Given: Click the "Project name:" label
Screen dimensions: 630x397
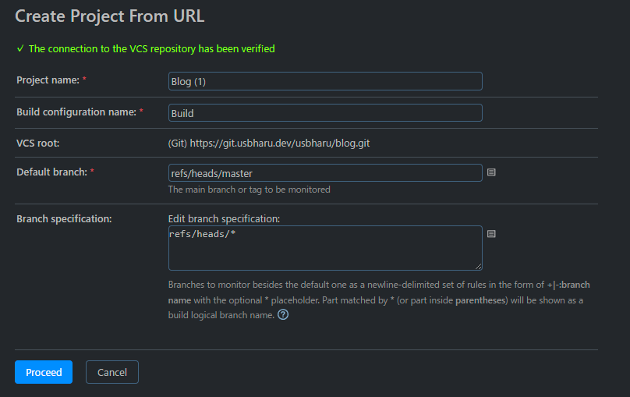Looking at the screenshot, I should 48,80.
